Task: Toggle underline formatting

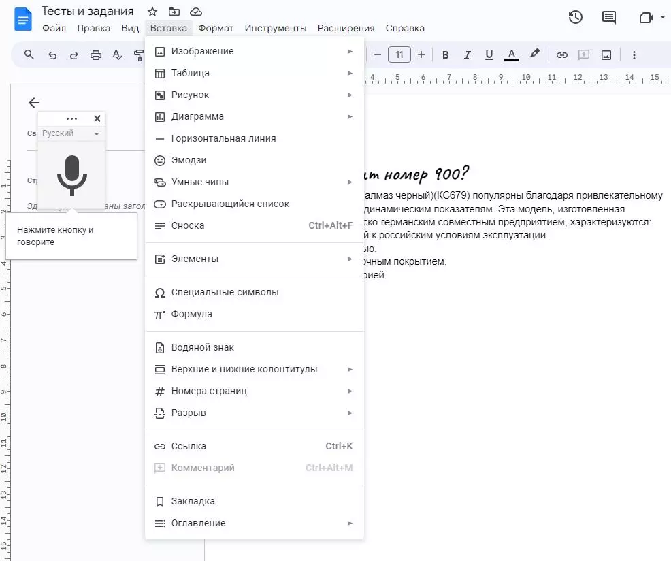Action: coord(489,55)
